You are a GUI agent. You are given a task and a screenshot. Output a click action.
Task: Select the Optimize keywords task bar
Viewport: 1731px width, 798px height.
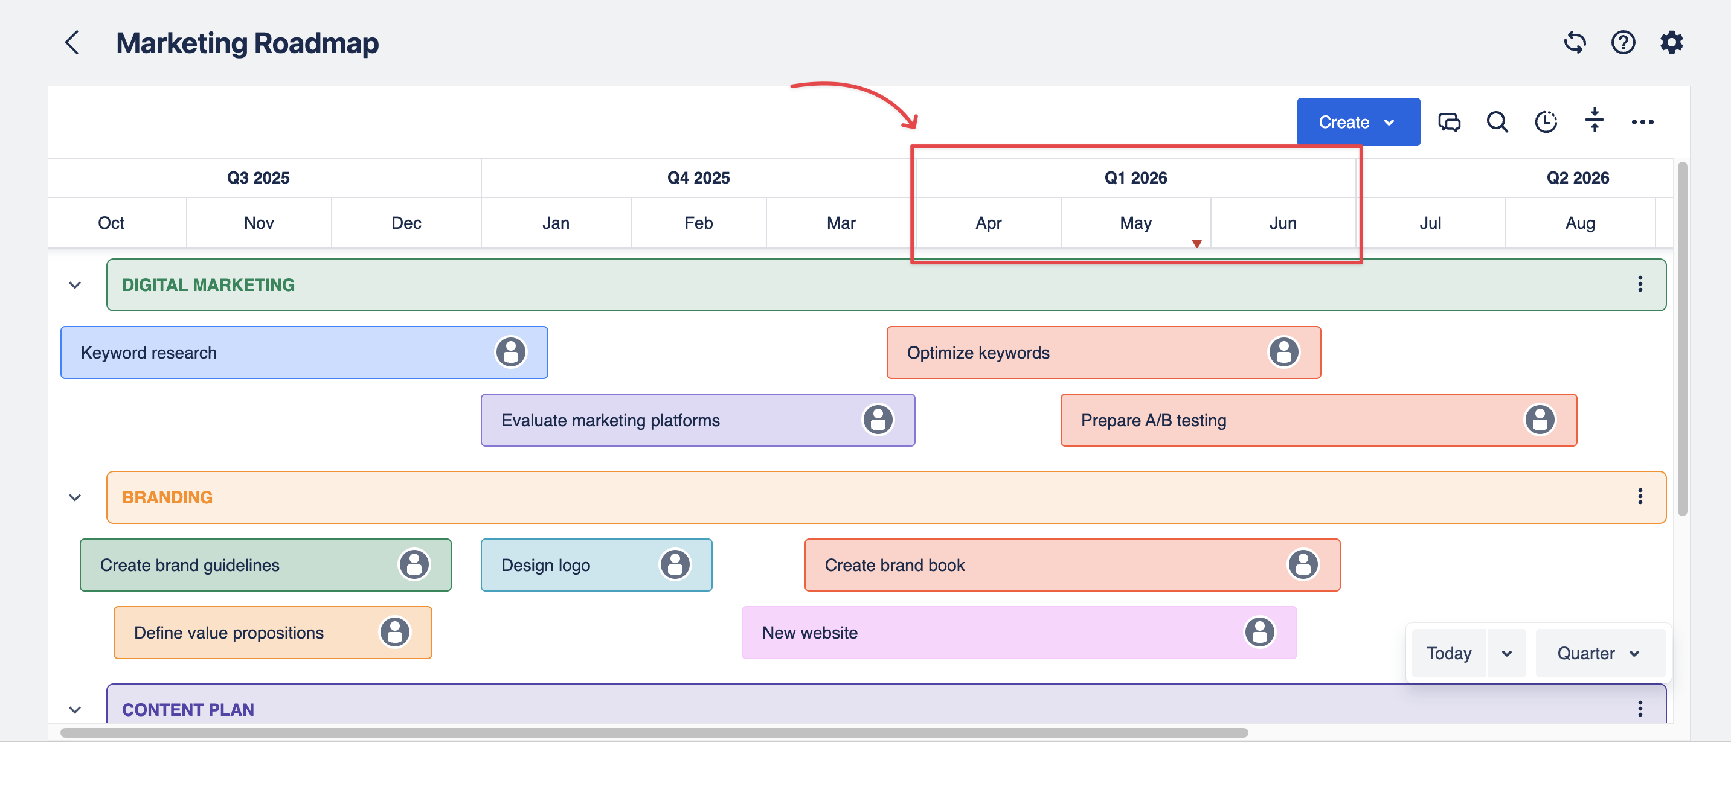(1075, 353)
